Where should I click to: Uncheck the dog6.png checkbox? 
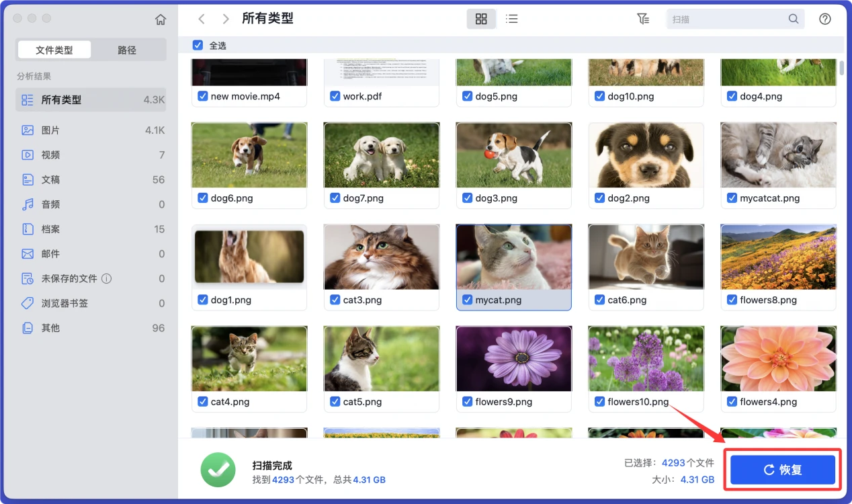(x=202, y=198)
